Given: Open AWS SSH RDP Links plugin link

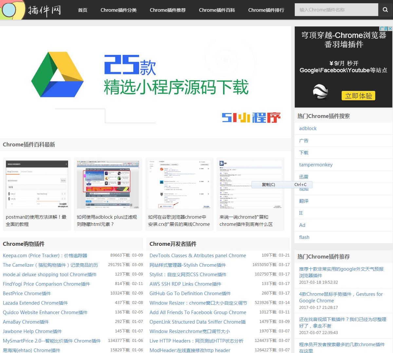Looking at the screenshot, I should click(185, 284).
